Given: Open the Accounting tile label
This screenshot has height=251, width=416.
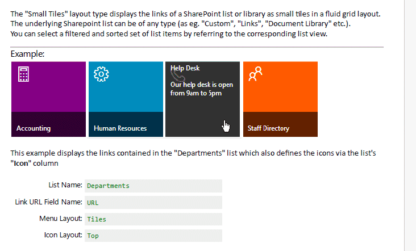Looking at the screenshot, I should pos(34,128).
